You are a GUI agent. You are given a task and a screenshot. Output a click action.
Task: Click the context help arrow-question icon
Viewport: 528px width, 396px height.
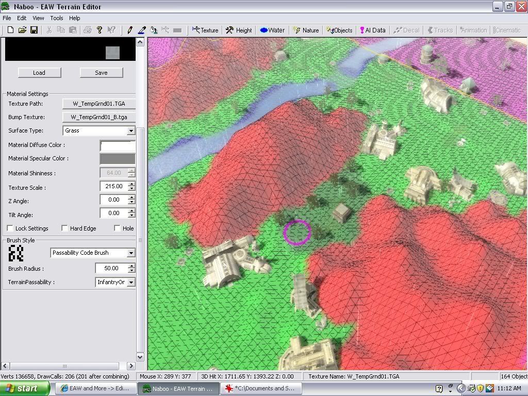(111, 30)
